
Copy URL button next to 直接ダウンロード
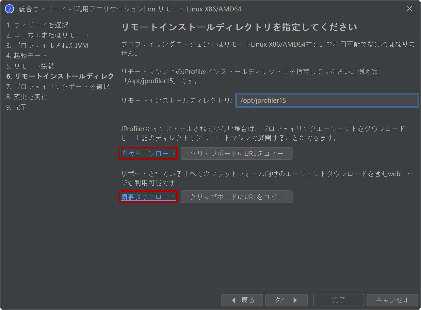pyautogui.click(x=236, y=153)
